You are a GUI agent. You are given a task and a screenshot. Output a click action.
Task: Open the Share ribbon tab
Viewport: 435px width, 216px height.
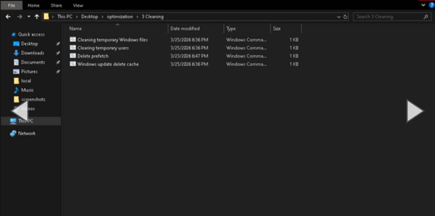click(x=56, y=5)
